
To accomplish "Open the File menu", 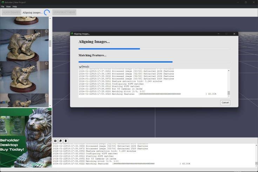I will [x=2, y=7].
